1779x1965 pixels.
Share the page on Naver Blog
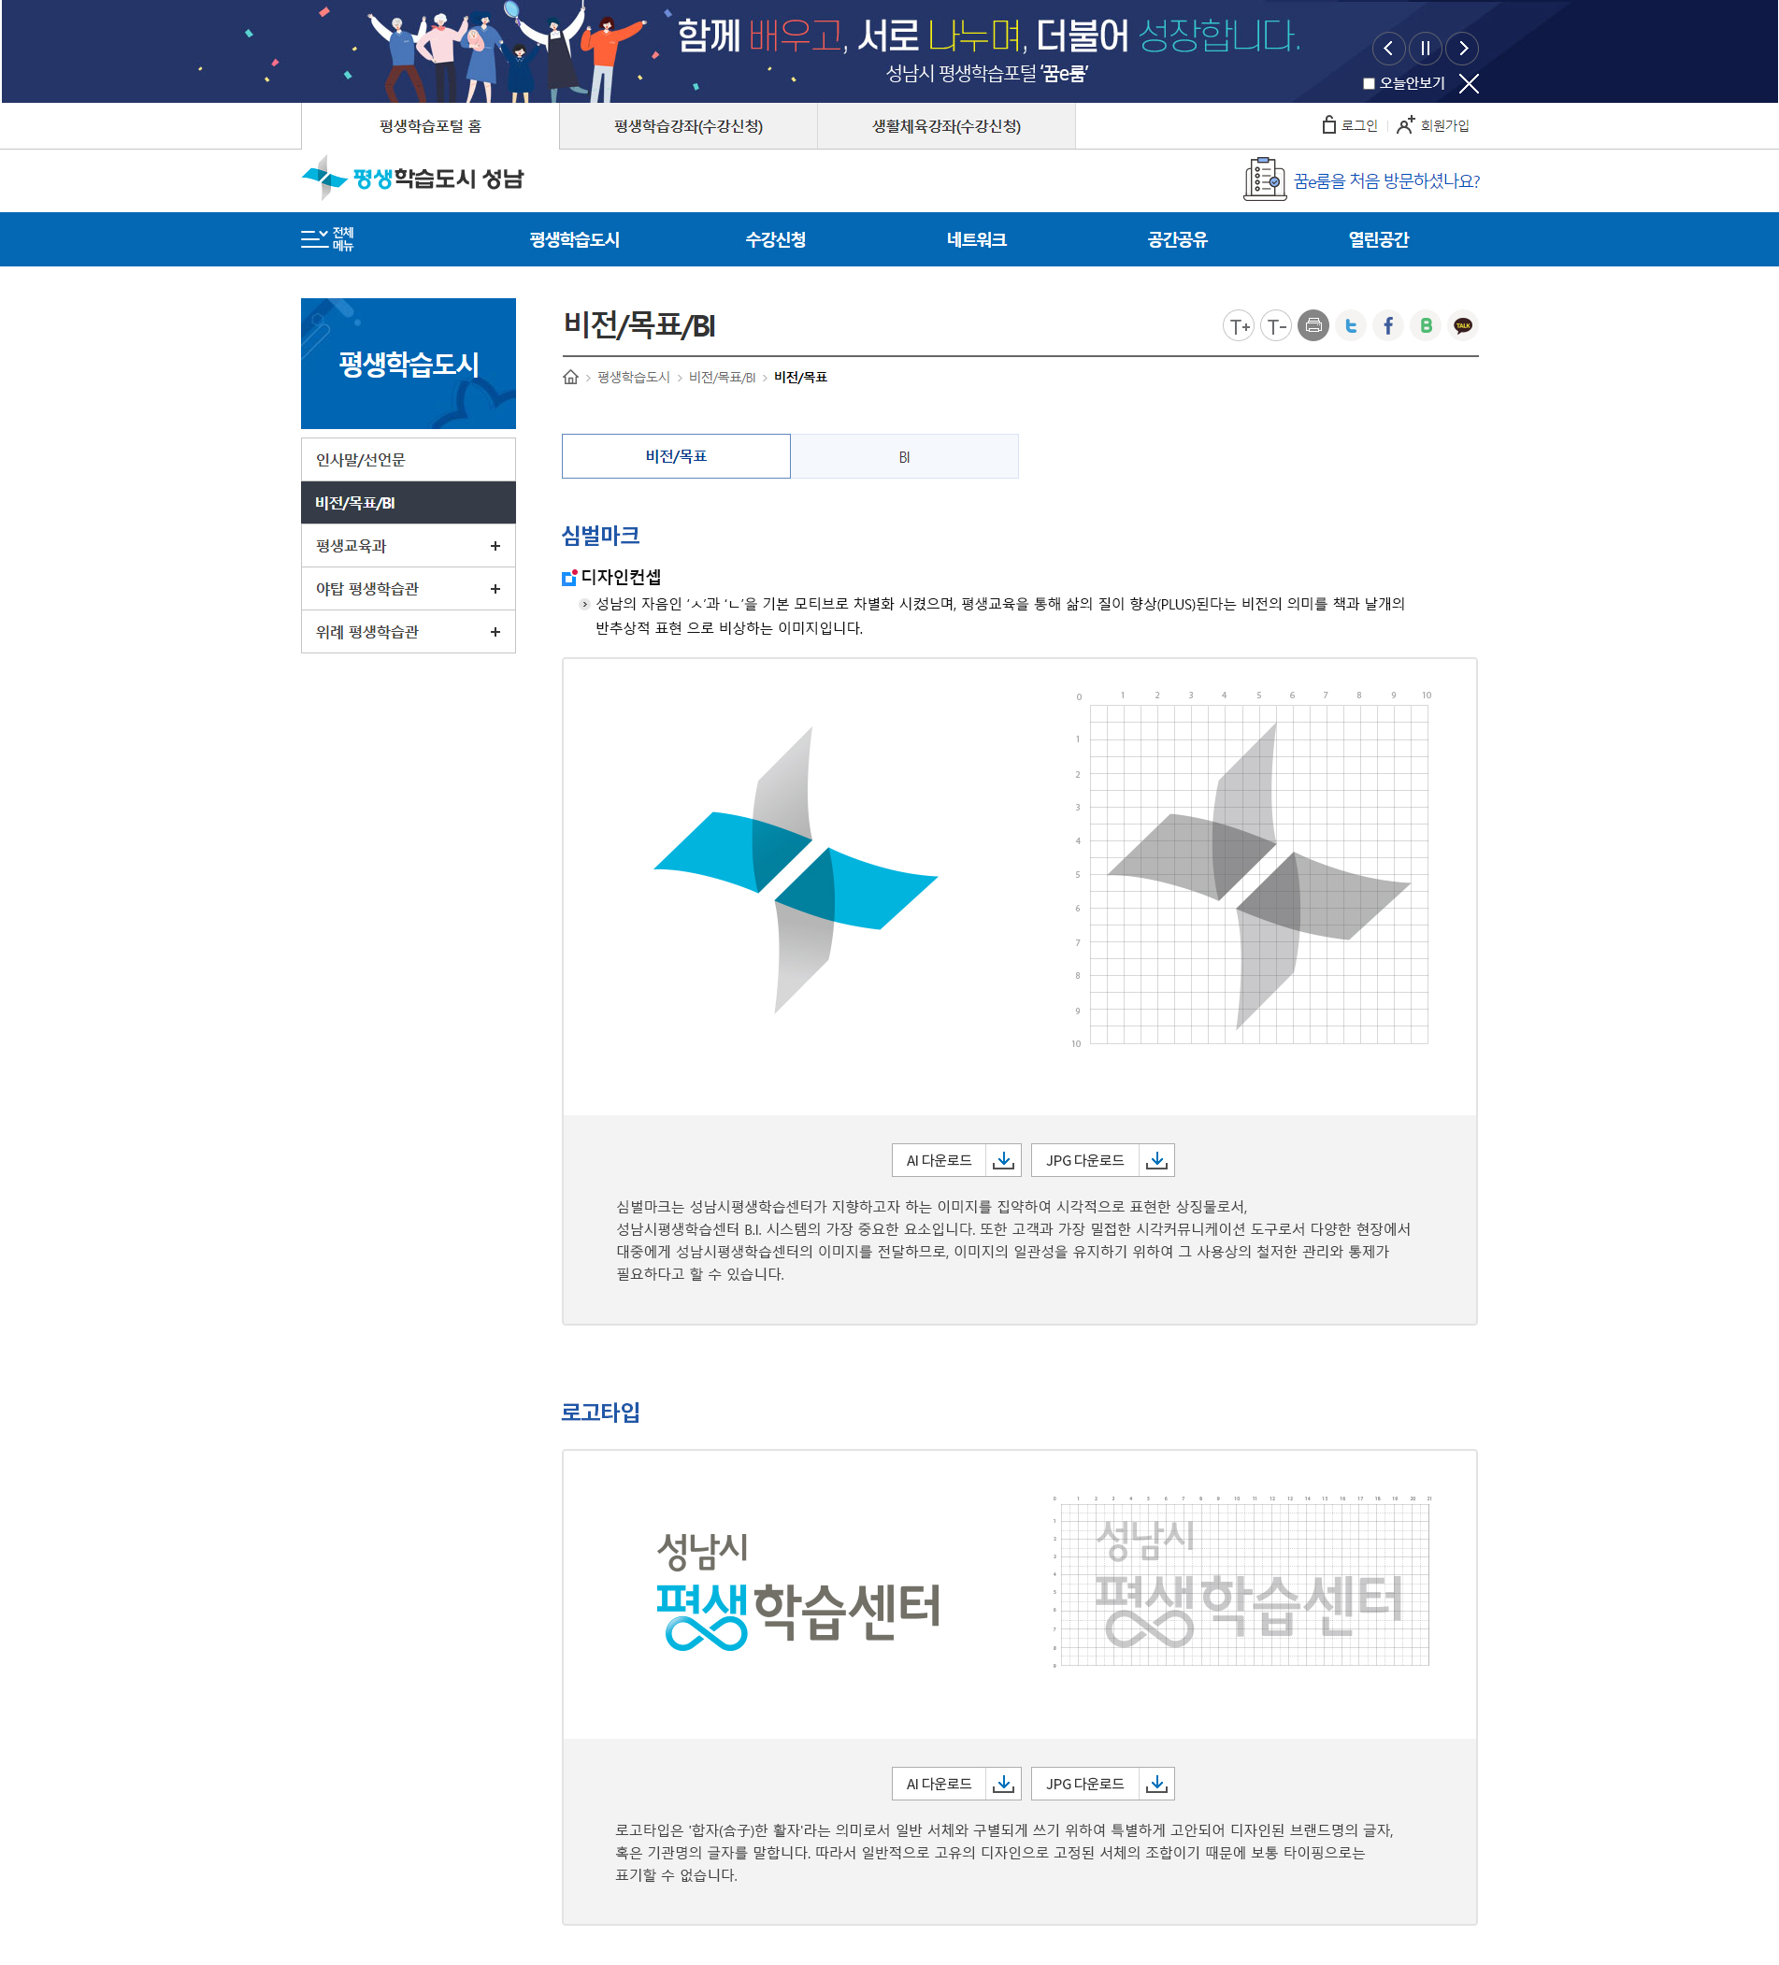click(x=1427, y=326)
